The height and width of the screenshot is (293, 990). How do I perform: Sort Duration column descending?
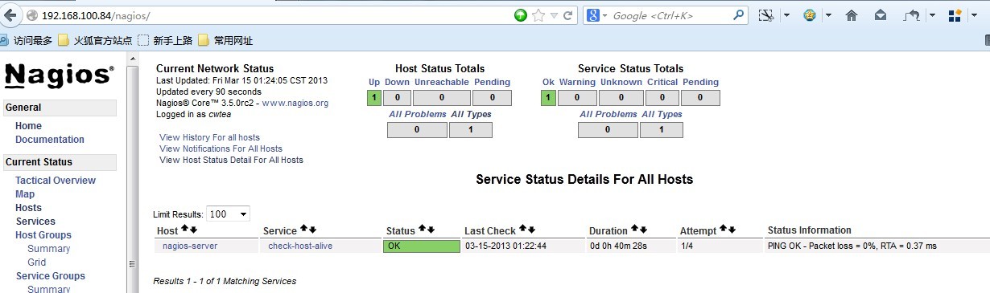(643, 230)
